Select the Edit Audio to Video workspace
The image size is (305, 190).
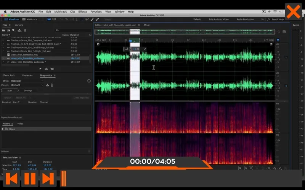[x=218, y=19]
